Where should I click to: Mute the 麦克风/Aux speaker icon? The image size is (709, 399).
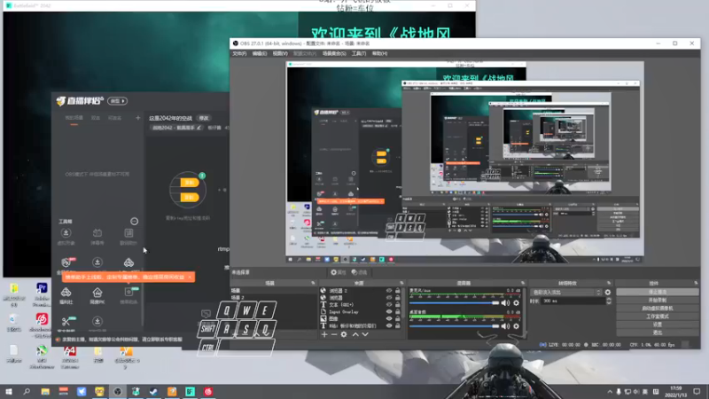[505, 303]
